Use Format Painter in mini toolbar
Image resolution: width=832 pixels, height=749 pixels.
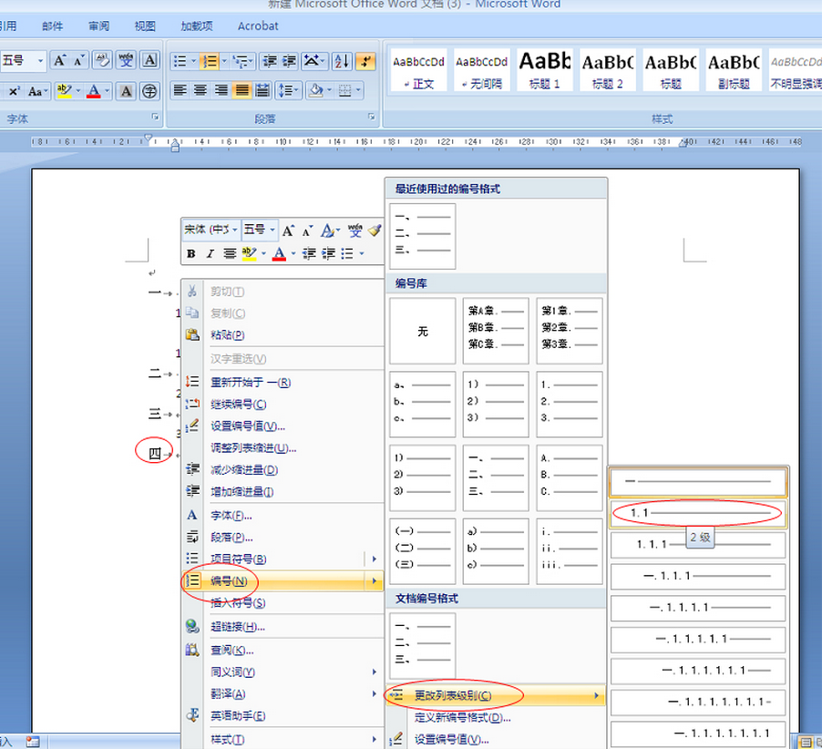375,231
